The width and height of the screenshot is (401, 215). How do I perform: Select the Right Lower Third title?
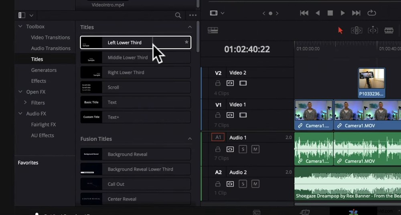pos(136,72)
